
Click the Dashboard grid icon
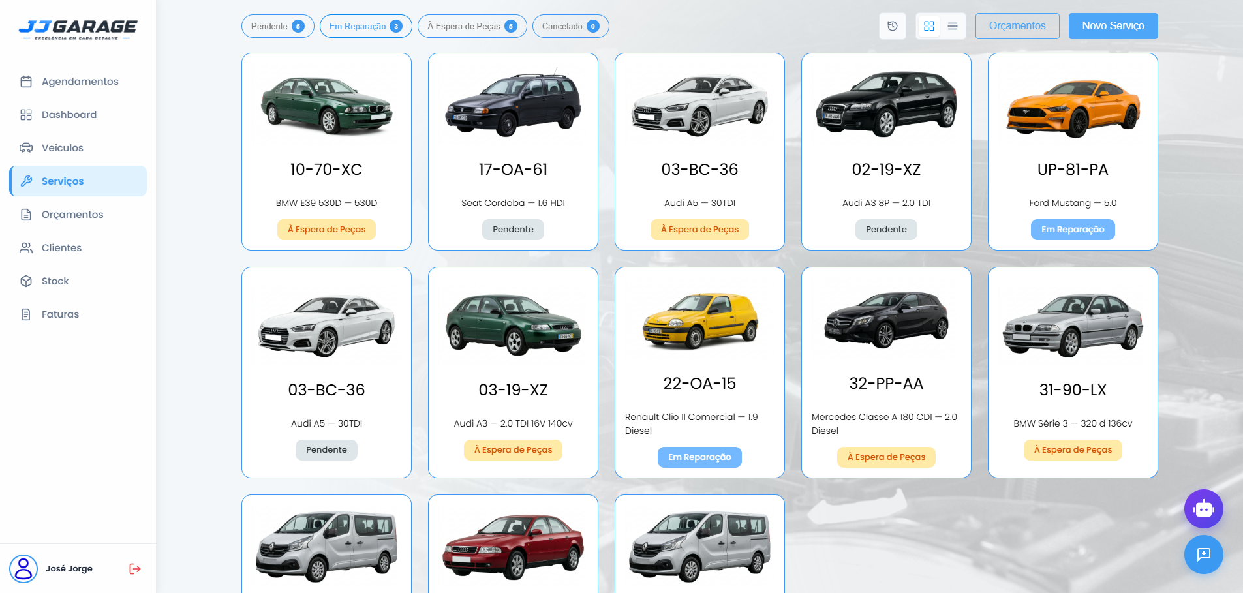point(26,115)
